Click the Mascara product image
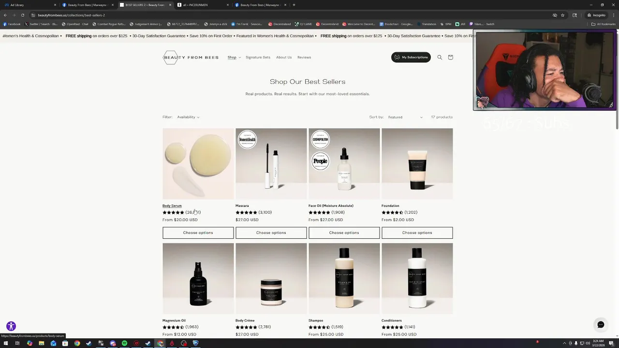619x348 pixels. [271, 163]
